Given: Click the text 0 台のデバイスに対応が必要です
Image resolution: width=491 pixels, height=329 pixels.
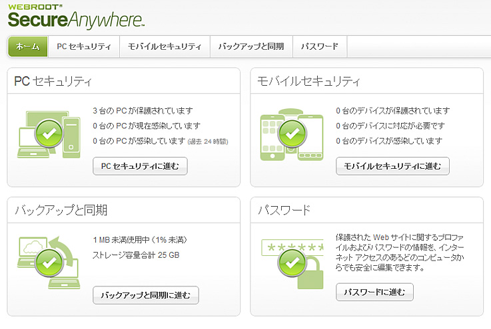Looking at the screenshot, I should click(390, 126).
